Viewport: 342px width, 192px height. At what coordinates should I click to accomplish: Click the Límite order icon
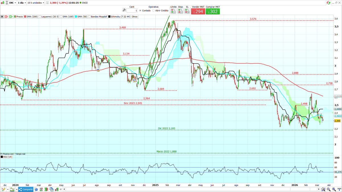tap(173, 11)
